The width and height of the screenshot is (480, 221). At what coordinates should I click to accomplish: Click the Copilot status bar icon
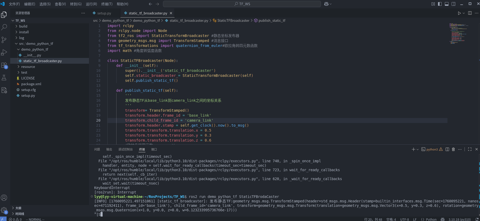[x=443, y=219]
